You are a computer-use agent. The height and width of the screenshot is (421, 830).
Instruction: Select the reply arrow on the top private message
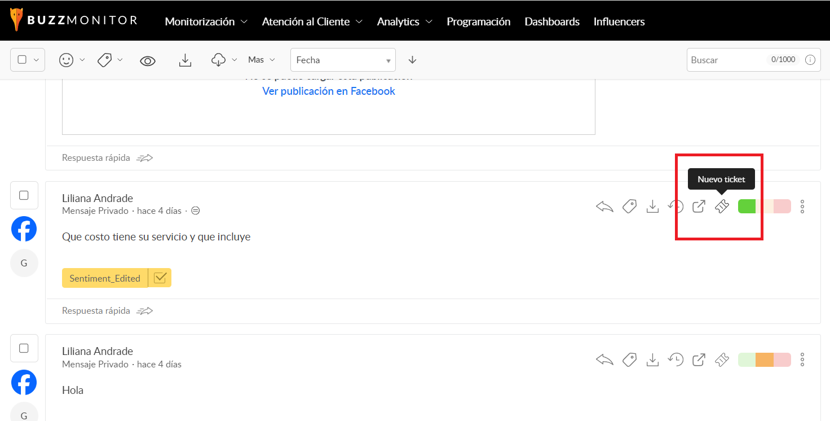(x=604, y=206)
